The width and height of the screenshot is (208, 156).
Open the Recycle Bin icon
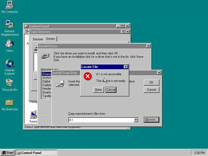(10, 85)
